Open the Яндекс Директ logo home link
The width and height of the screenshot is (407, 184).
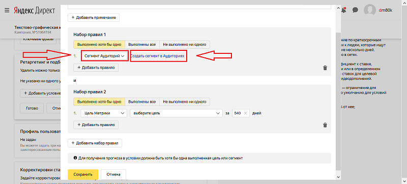point(34,10)
